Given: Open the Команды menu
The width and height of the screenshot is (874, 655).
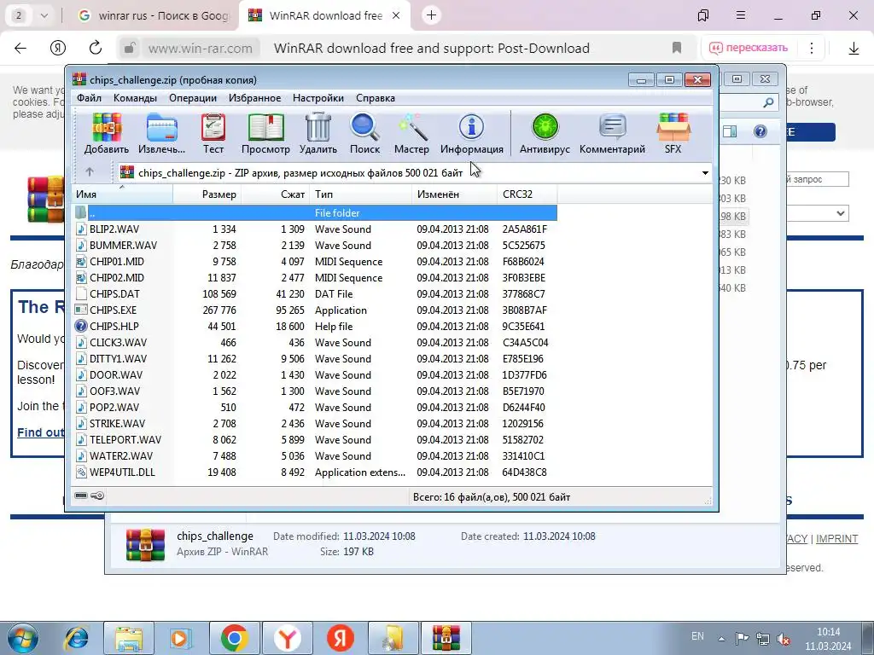Looking at the screenshot, I should click(x=136, y=98).
